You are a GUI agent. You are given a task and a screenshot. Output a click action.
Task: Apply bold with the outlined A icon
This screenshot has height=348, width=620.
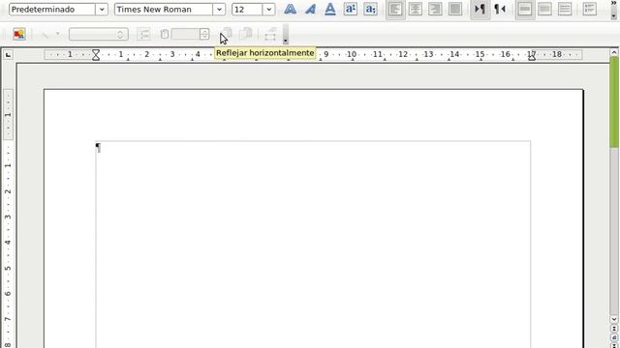pyautogui.click(x=290, y=9)
